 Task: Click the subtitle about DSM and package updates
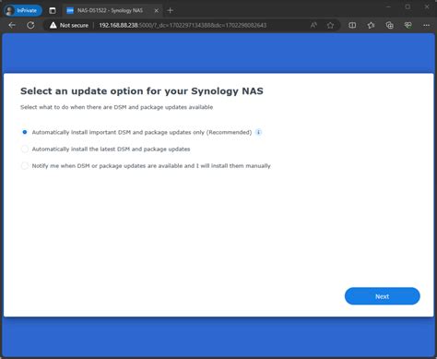(116, 107)
